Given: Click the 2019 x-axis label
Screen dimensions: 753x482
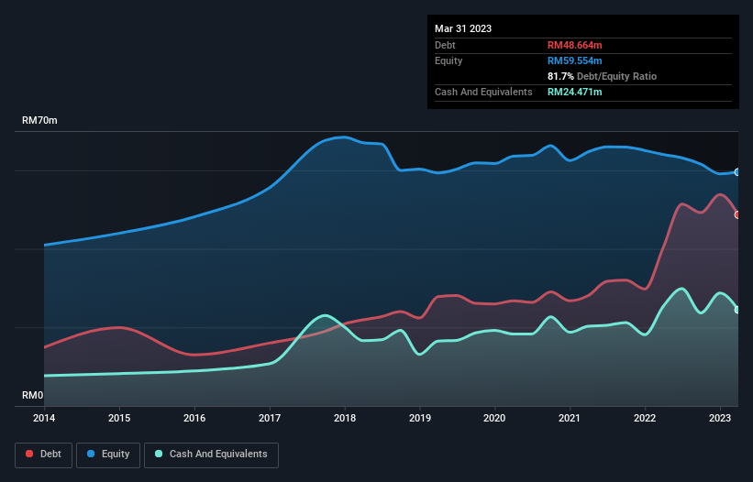Looking at the screenshot, I should coord(420,418).
